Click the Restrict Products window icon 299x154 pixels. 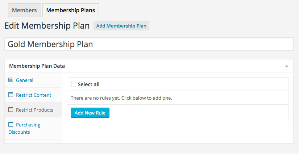11,109
